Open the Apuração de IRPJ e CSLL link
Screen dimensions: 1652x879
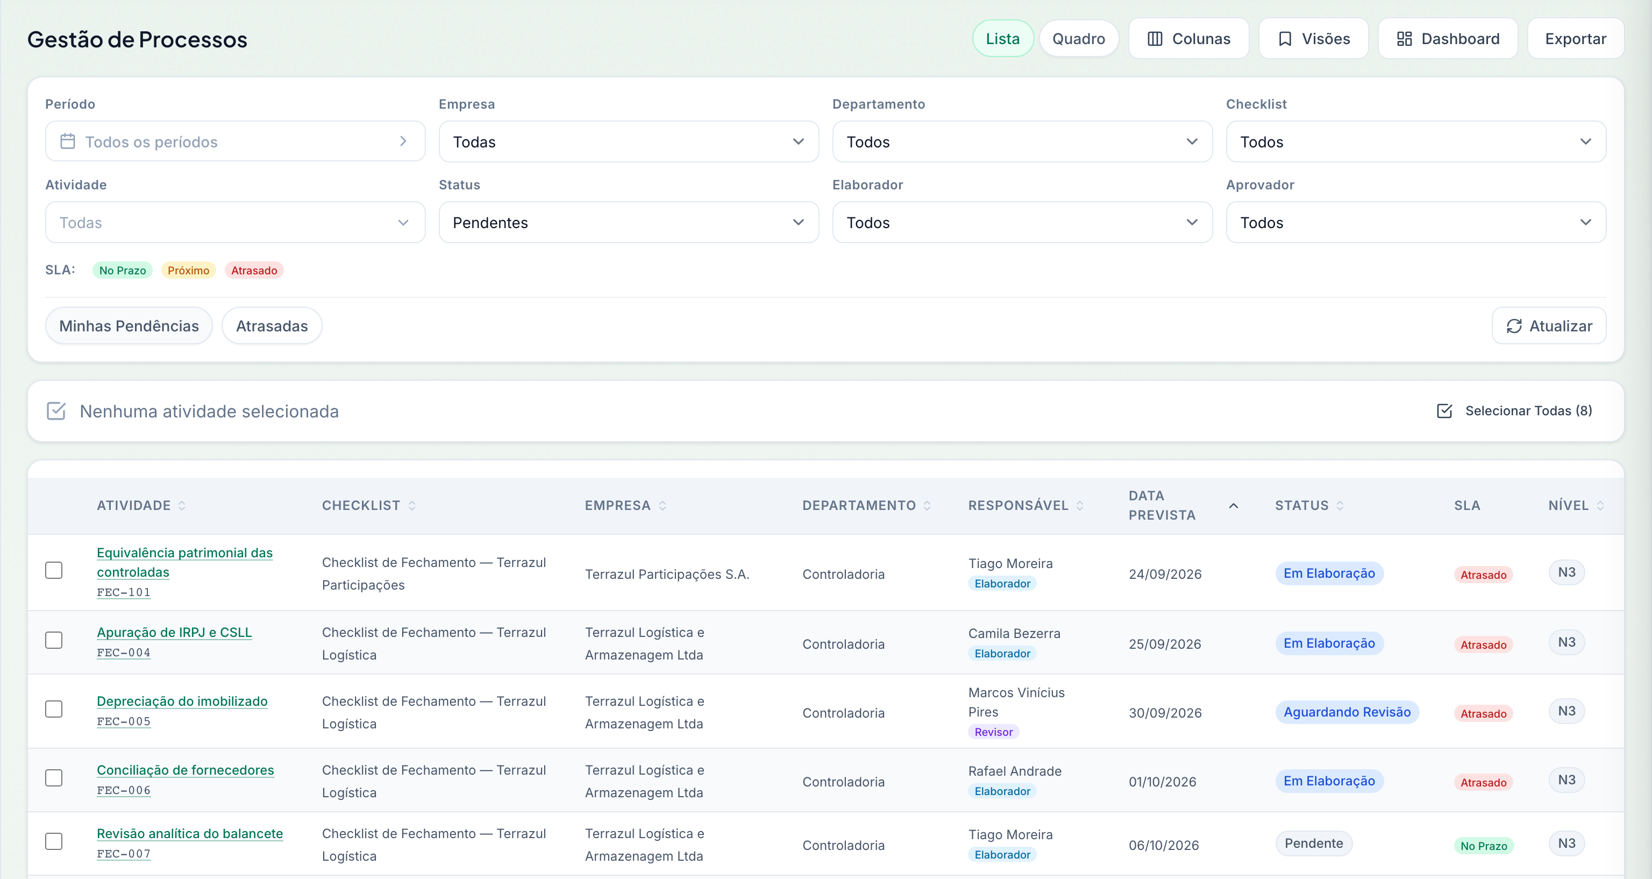(174, 632)
